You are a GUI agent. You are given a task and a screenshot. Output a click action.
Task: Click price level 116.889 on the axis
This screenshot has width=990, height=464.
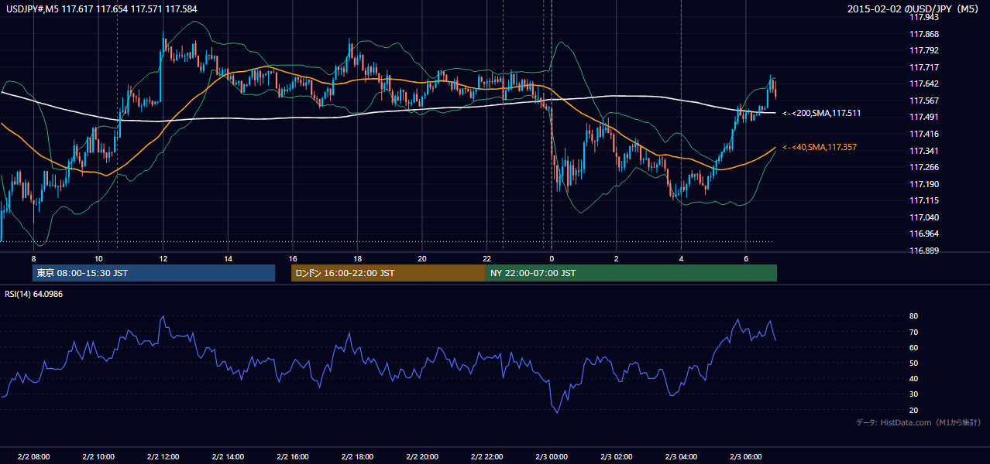click(923, 251)
